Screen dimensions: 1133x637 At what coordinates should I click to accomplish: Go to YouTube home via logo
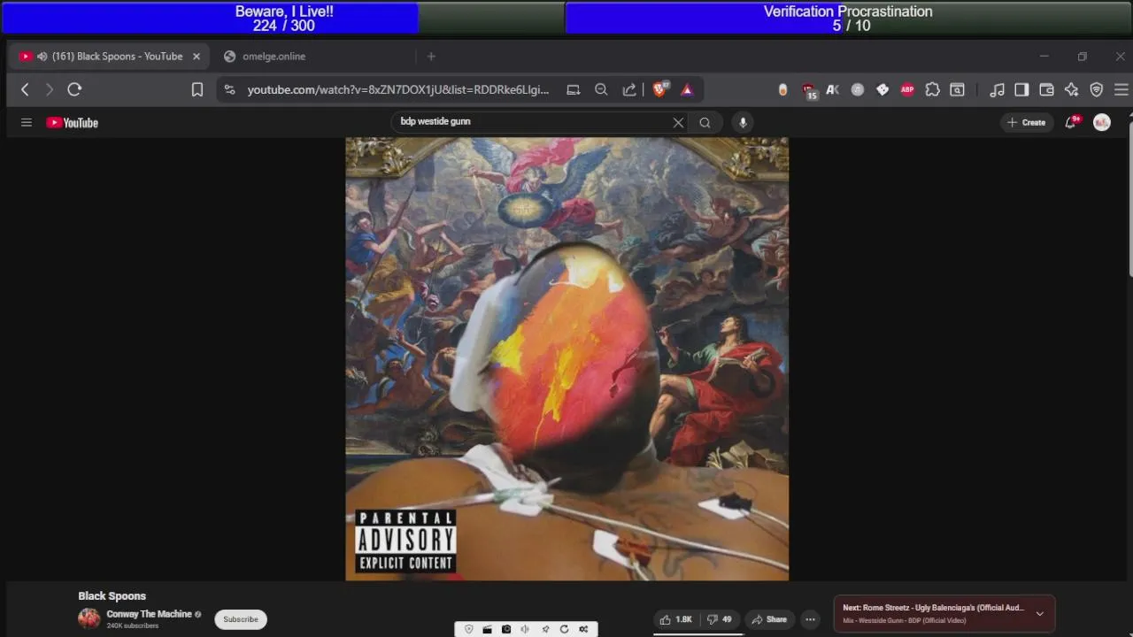(x=73, y=123)
